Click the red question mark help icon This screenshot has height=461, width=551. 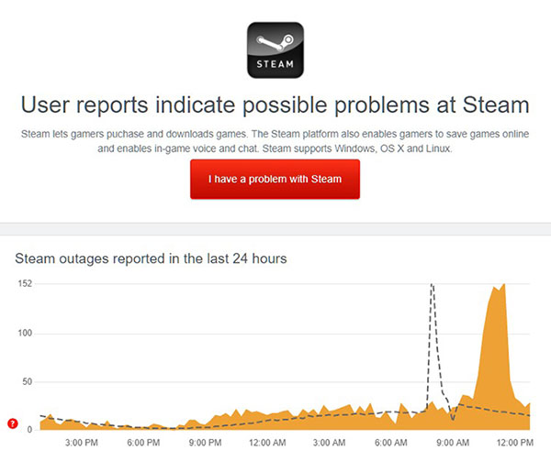point(12,423)
